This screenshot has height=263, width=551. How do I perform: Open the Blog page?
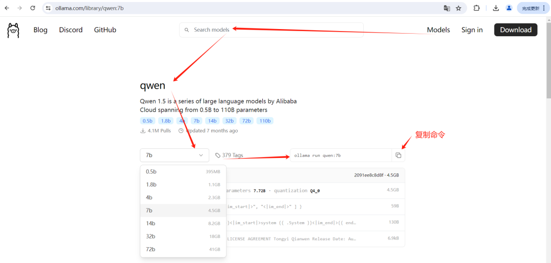pyautogui.click(x=40, y=30)
